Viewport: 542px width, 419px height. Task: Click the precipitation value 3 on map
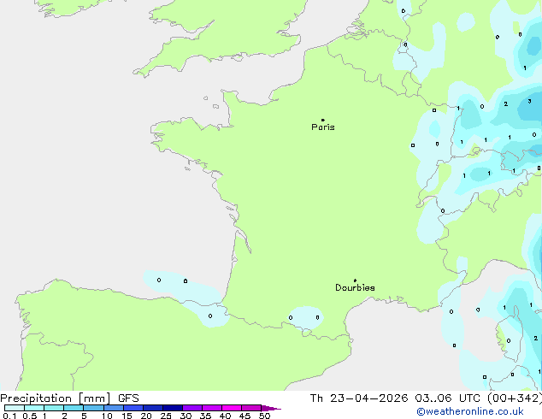(x=529, y=101)
